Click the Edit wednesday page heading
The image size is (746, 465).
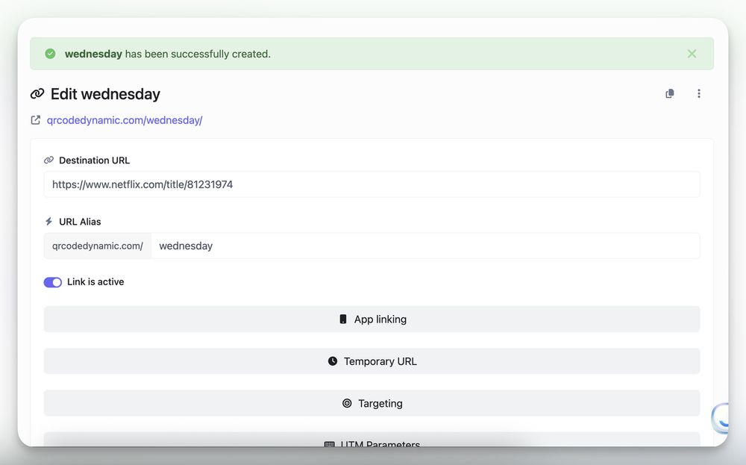(105, 94)
